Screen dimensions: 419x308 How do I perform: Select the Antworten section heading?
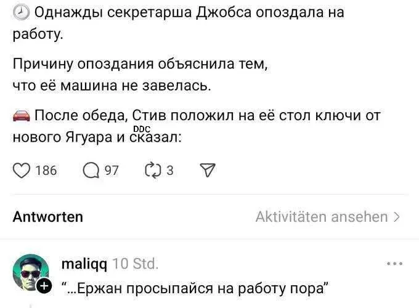47,217
